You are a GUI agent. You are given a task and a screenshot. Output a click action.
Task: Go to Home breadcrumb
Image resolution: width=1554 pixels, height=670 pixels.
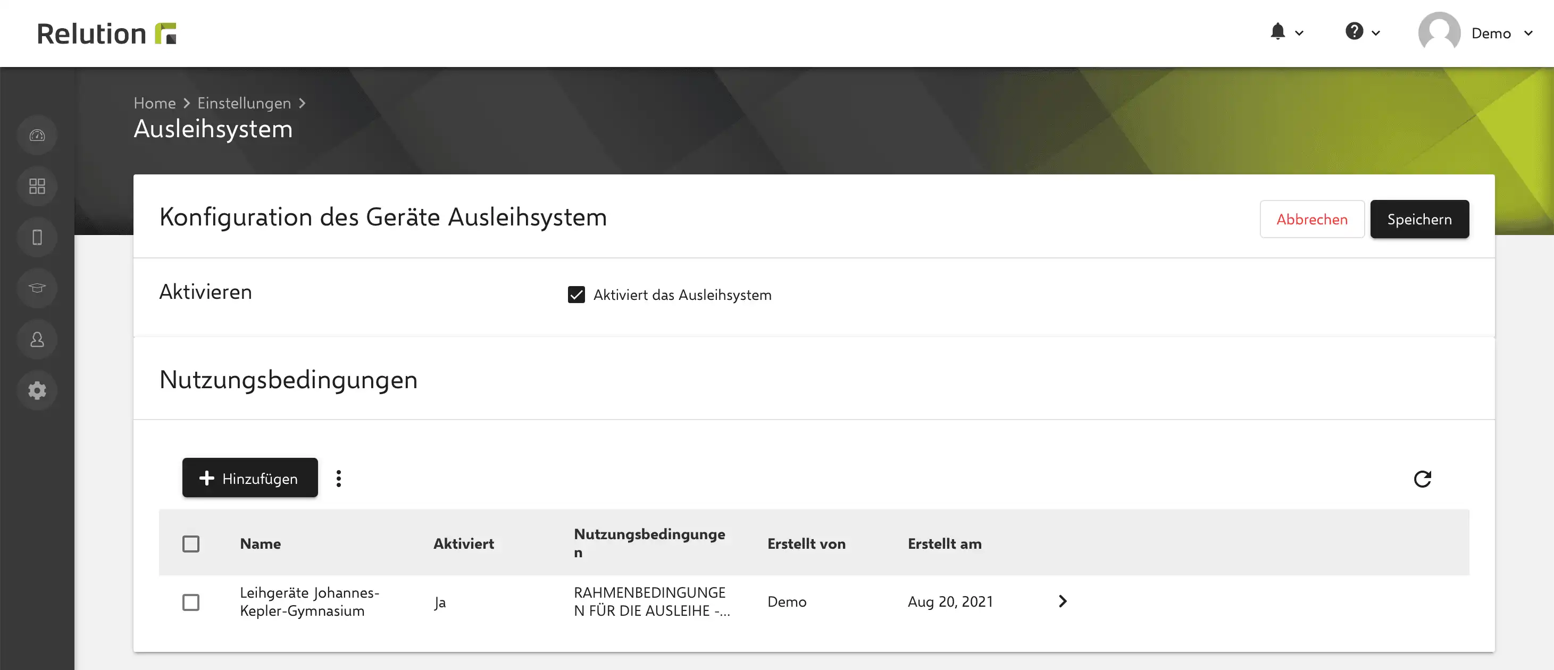154,103
